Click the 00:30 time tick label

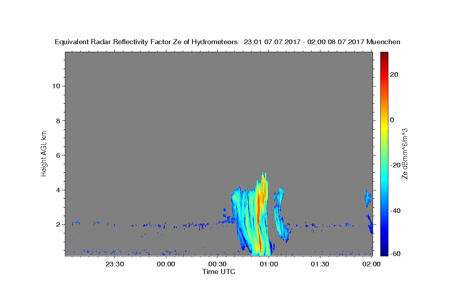(x=217, y=264)
